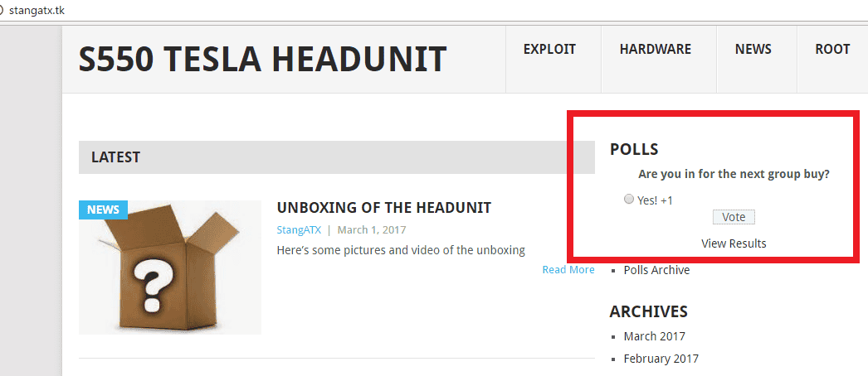
Task: Click the ARCHIVES widget heading
Action: coord(649,311)
